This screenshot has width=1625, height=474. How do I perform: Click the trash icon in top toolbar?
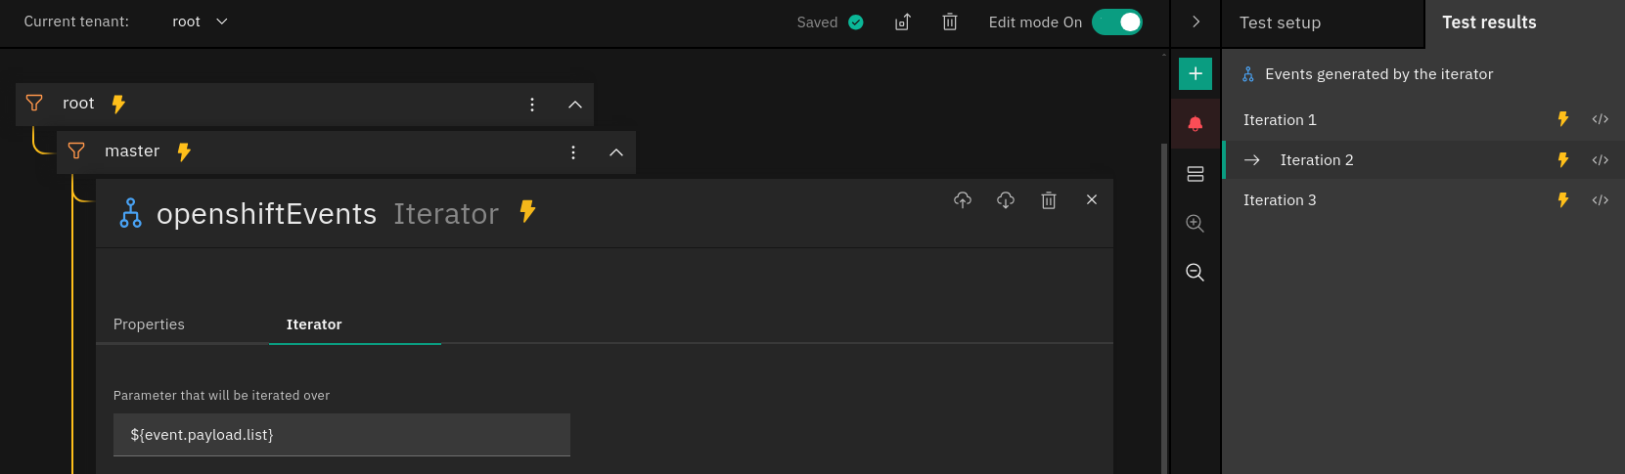(949, 22)
